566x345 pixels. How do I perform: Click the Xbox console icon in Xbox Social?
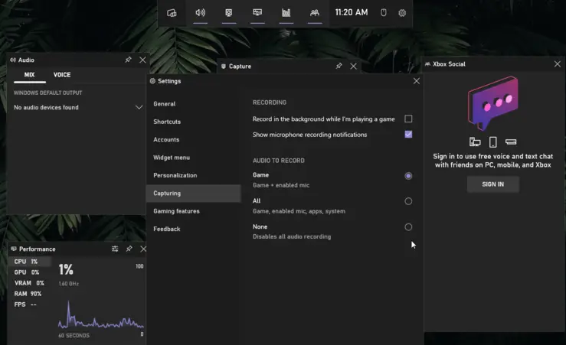(x=511, y=142)
